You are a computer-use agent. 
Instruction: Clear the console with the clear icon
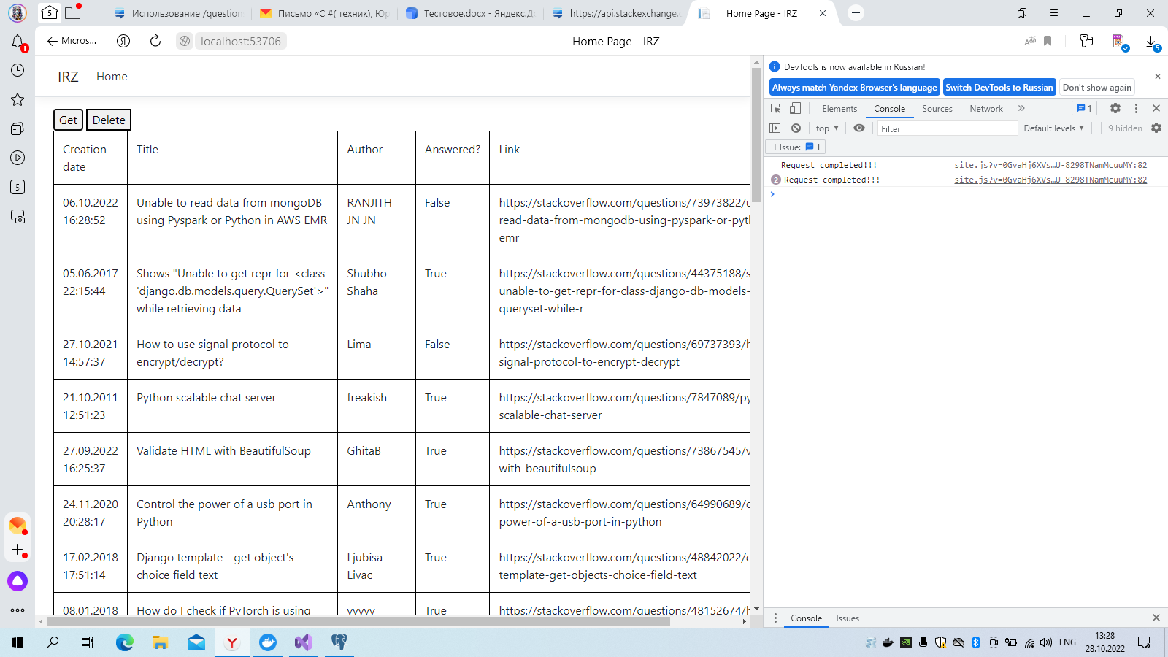click(796, 128)
